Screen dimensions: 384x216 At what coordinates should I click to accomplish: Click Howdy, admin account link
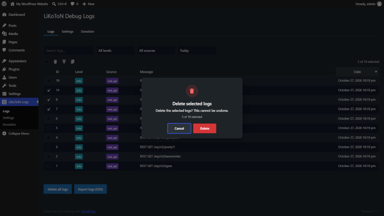click(365, 4)
